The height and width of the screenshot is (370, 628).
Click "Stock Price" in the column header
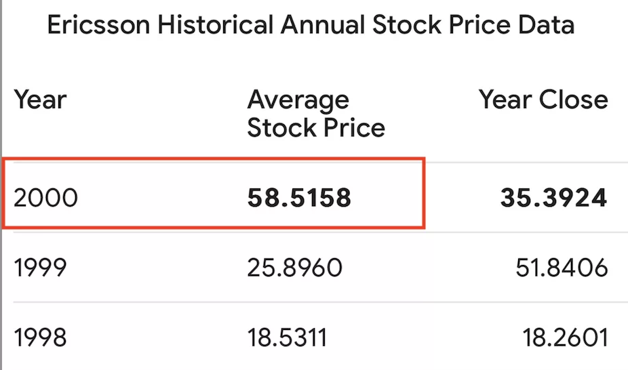pyautogui.click(x=315, y=127)
